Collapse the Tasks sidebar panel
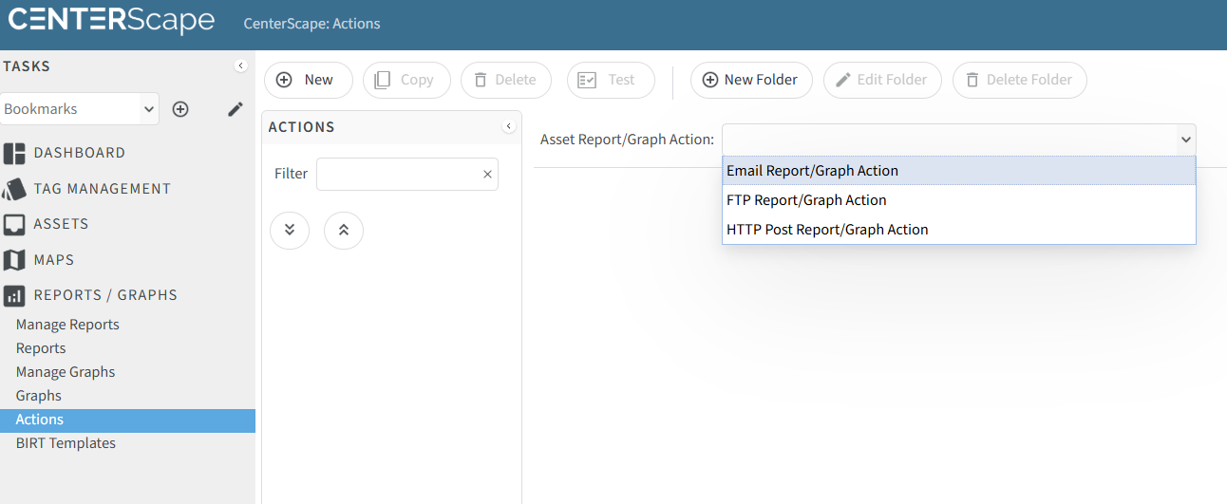The height and width of the screenshot is (504, 1227). (x=240, y=65)
